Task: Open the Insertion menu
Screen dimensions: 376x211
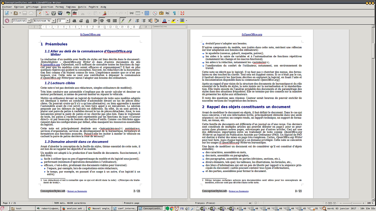Action: click(47, 7)
